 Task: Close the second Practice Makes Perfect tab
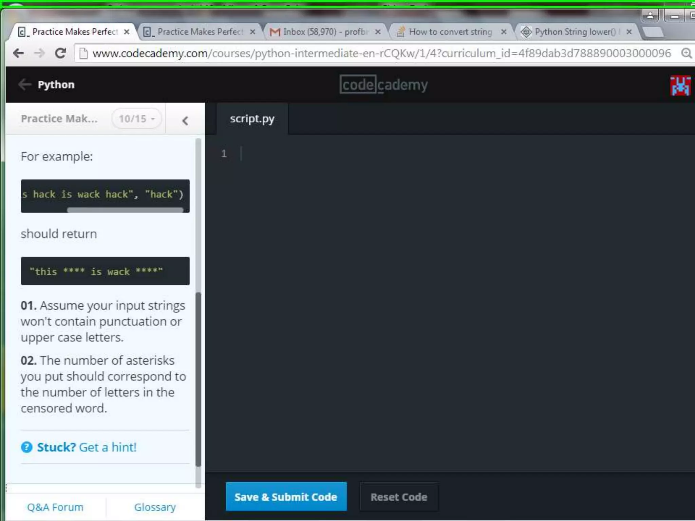tap(252, 32)
